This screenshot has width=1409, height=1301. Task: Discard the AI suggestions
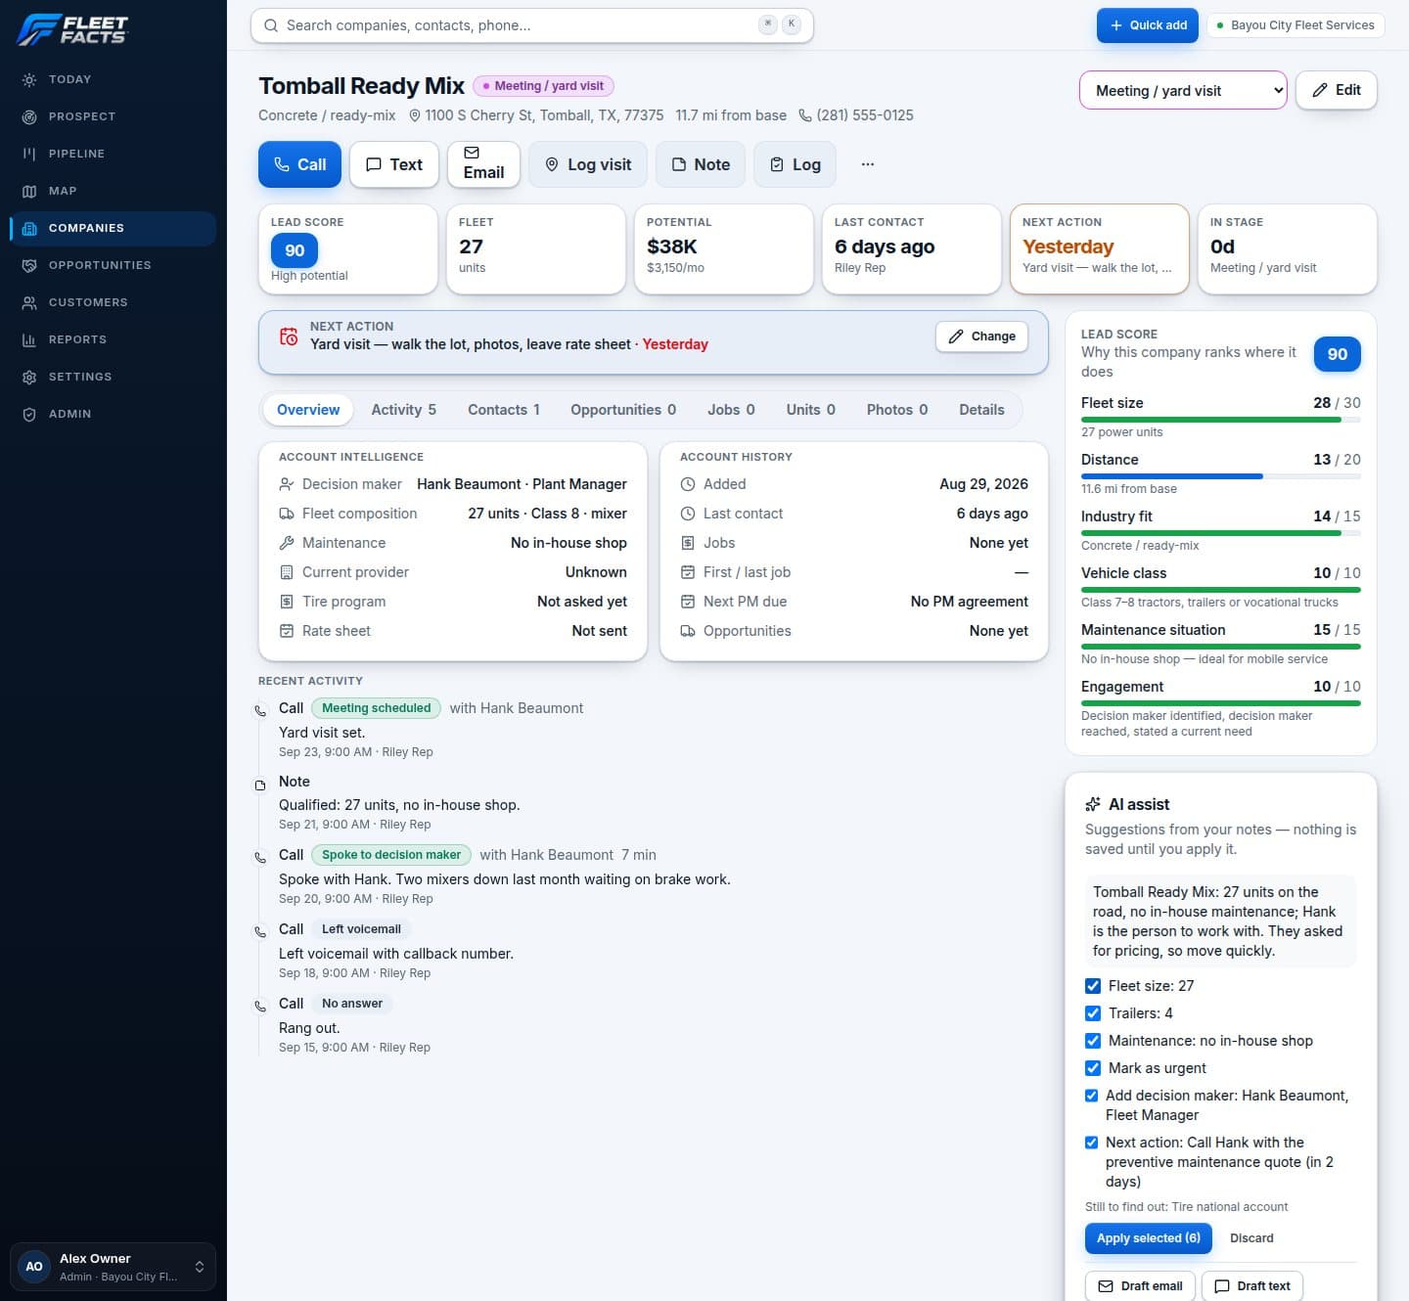click(1251, 1238)
